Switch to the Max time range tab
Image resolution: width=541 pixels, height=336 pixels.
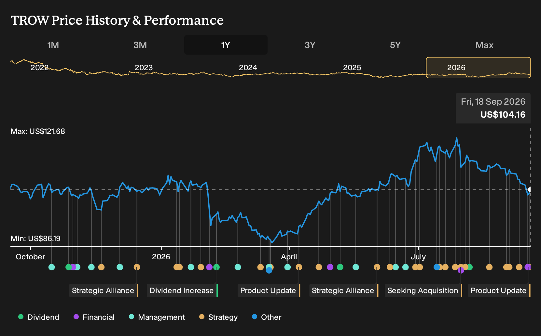pyautogui.click(x=484, y=45)
